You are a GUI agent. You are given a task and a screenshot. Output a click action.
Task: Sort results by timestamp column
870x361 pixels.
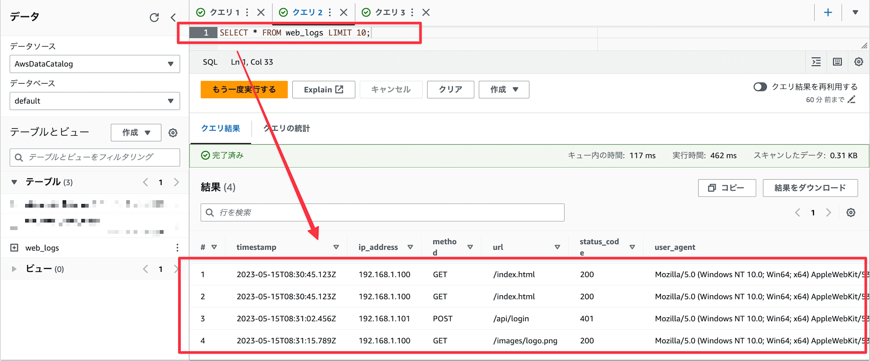pyautogui.click(x=336, y=247)
